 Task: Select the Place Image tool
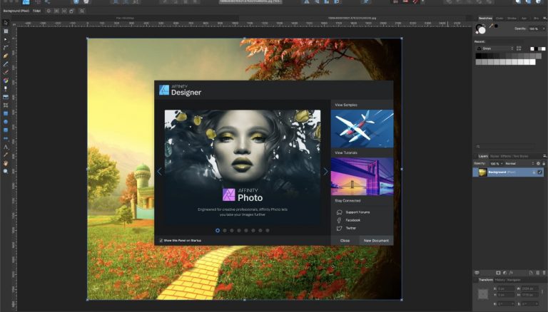6,97
